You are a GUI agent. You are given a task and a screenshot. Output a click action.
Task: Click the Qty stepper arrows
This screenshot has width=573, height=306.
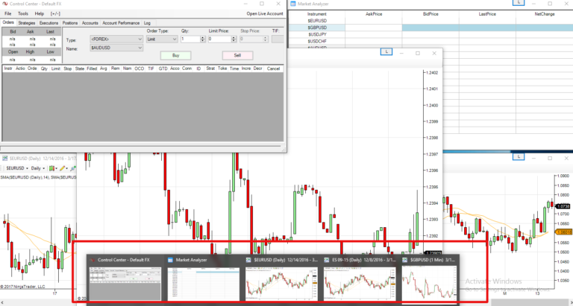coord(202,39)
